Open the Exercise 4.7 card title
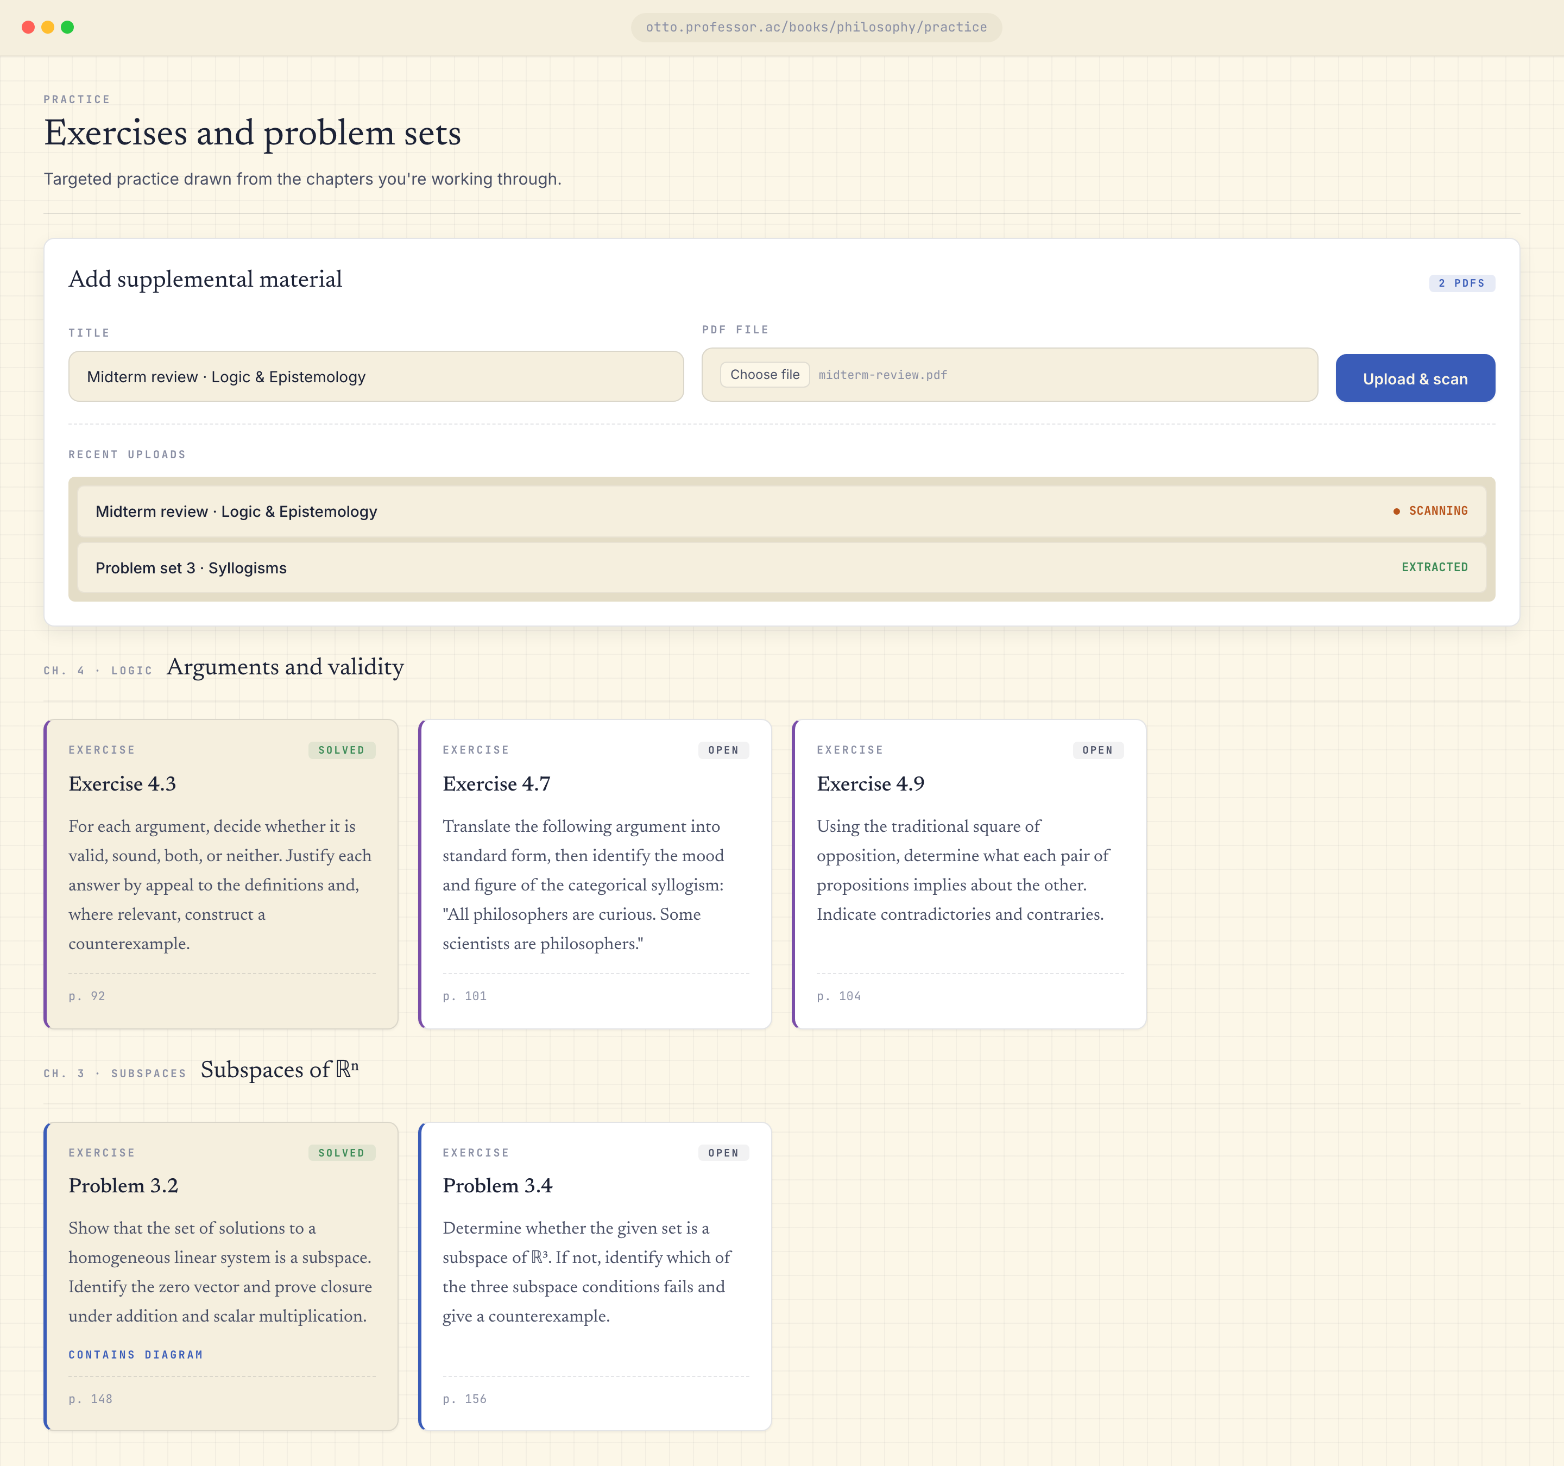Image resolution: width=1564 pixels, height=1466 pixels. click(496, 783)
